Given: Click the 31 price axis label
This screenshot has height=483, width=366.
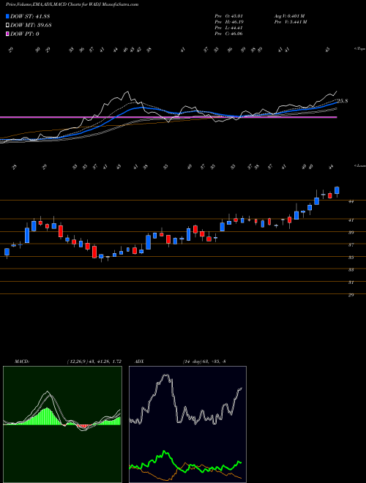Looking at the screenshot, I should pyautogui.click(x=351, y=282).
